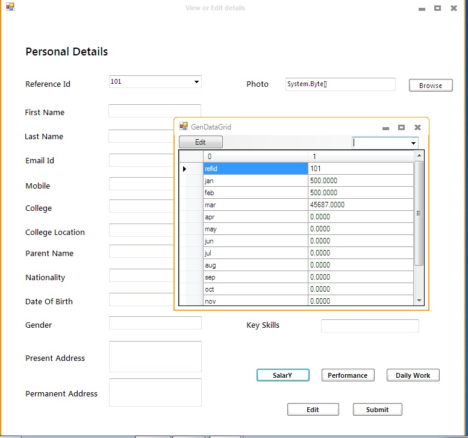Select the aug cell
This screenshot has width=468, height=438.
255,265
